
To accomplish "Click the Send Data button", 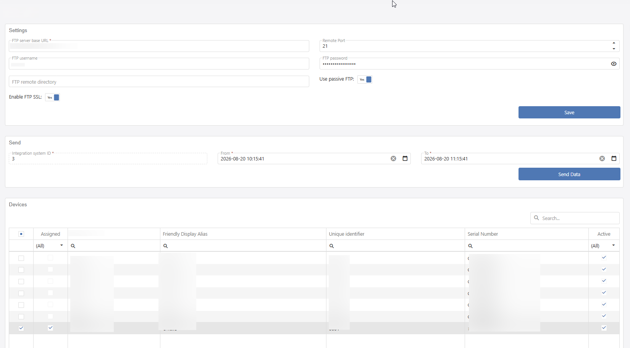I will click(569, 174).
